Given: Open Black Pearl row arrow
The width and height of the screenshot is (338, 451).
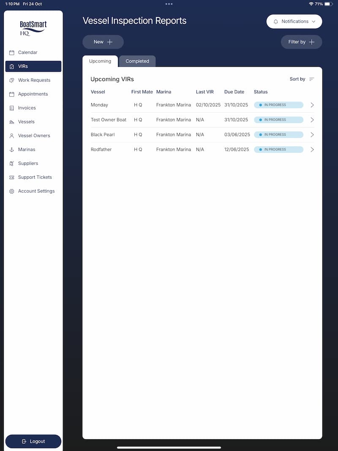Looking at the screenshot, I should pyautogui.click(x=312, y=135).
